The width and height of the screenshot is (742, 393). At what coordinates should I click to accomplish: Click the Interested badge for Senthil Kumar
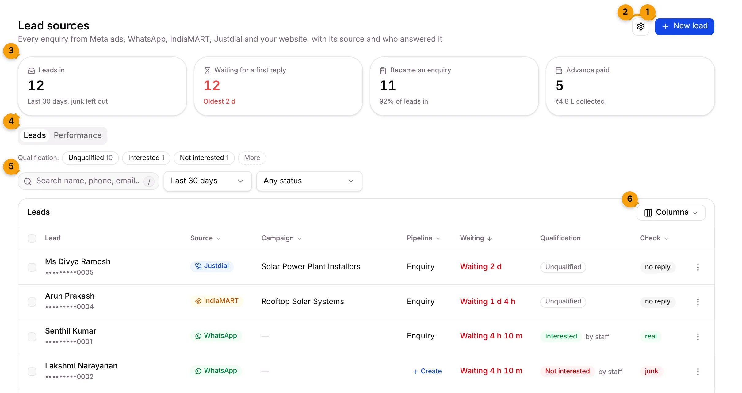(561, 336)
